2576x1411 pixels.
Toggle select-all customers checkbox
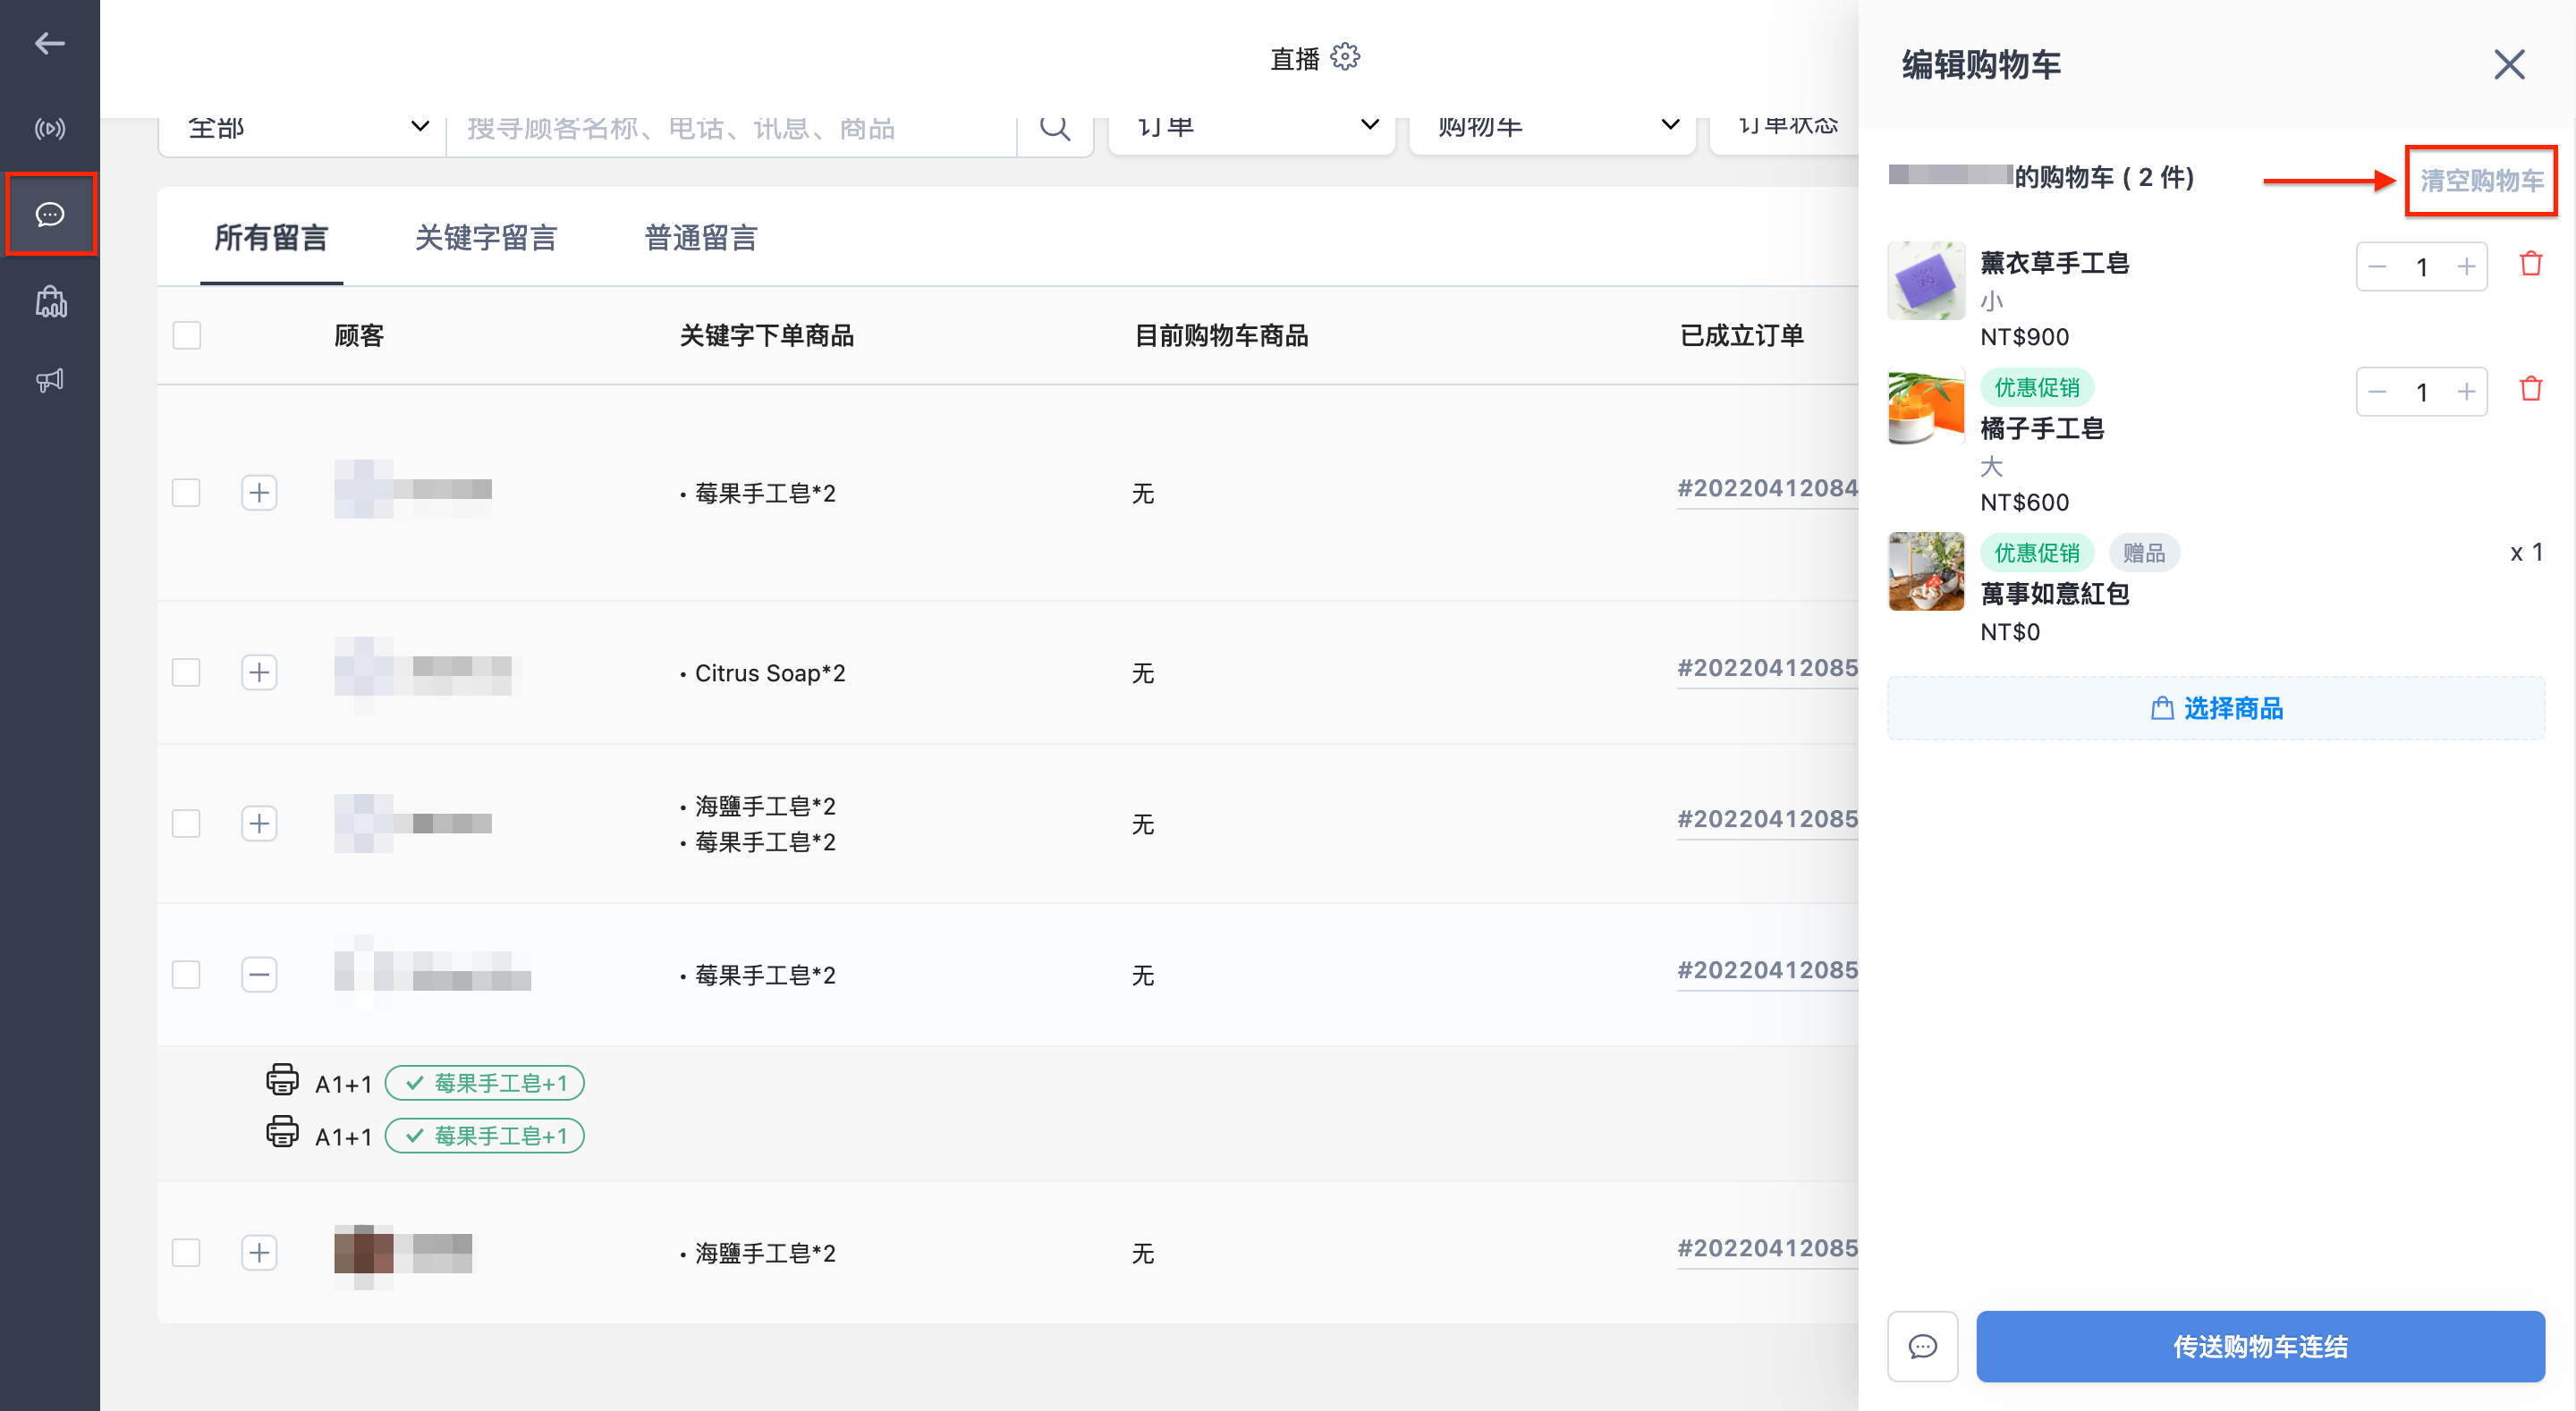pos(187,335)
